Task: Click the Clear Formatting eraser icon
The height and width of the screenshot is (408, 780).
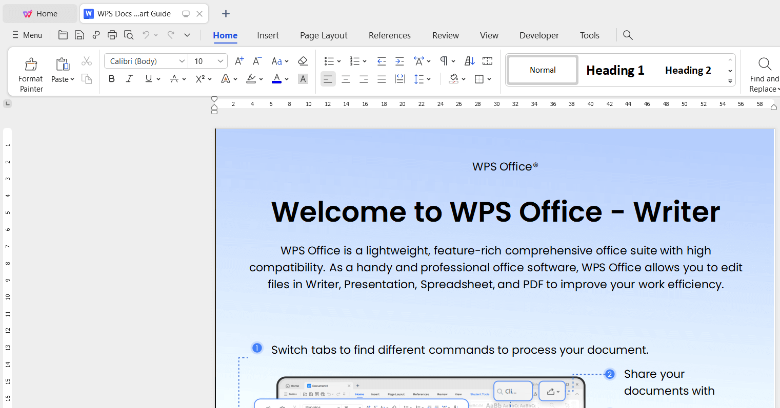Action: click(x=303, y=60)
